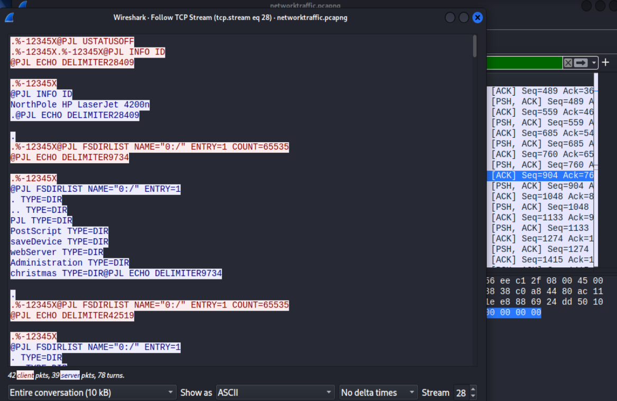Select packet row [PSH, ACK] Seq=1274
This screenshot has width=617, height=401.
[540, 249]
